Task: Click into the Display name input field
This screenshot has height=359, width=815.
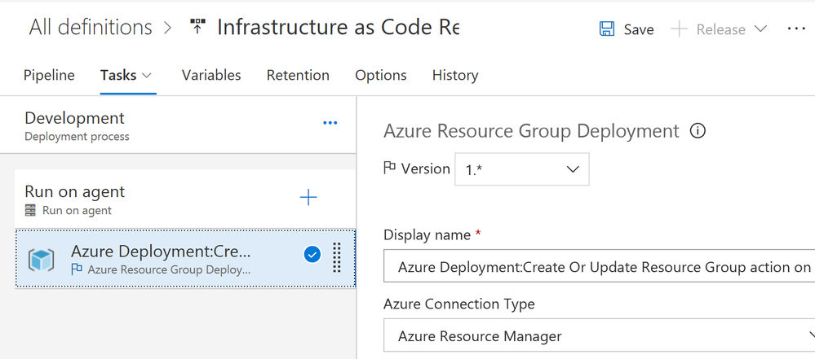Action: (600, 266)
